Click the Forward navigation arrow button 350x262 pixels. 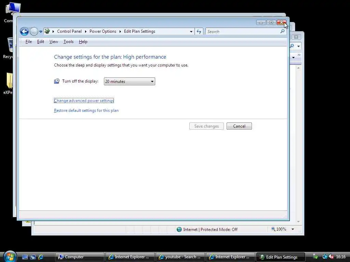point(34,31)
